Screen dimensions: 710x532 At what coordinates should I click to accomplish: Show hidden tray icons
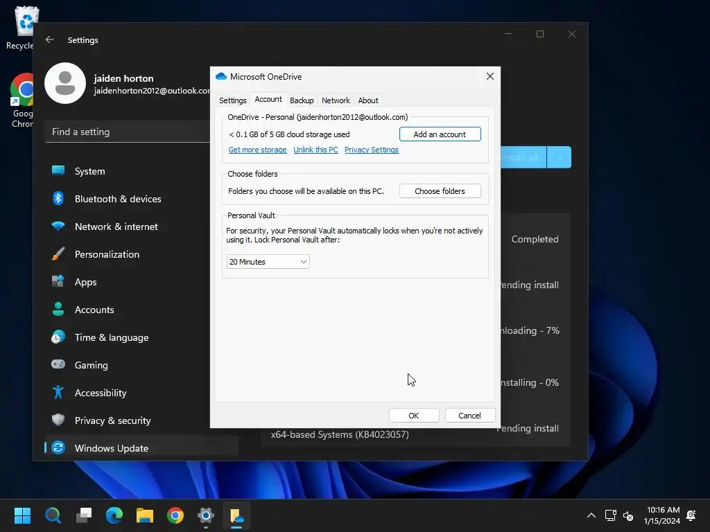(x=591, y=515)
